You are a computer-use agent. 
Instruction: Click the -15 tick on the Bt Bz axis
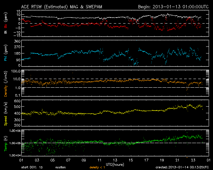pyautogui.click(x=17, y=36)
